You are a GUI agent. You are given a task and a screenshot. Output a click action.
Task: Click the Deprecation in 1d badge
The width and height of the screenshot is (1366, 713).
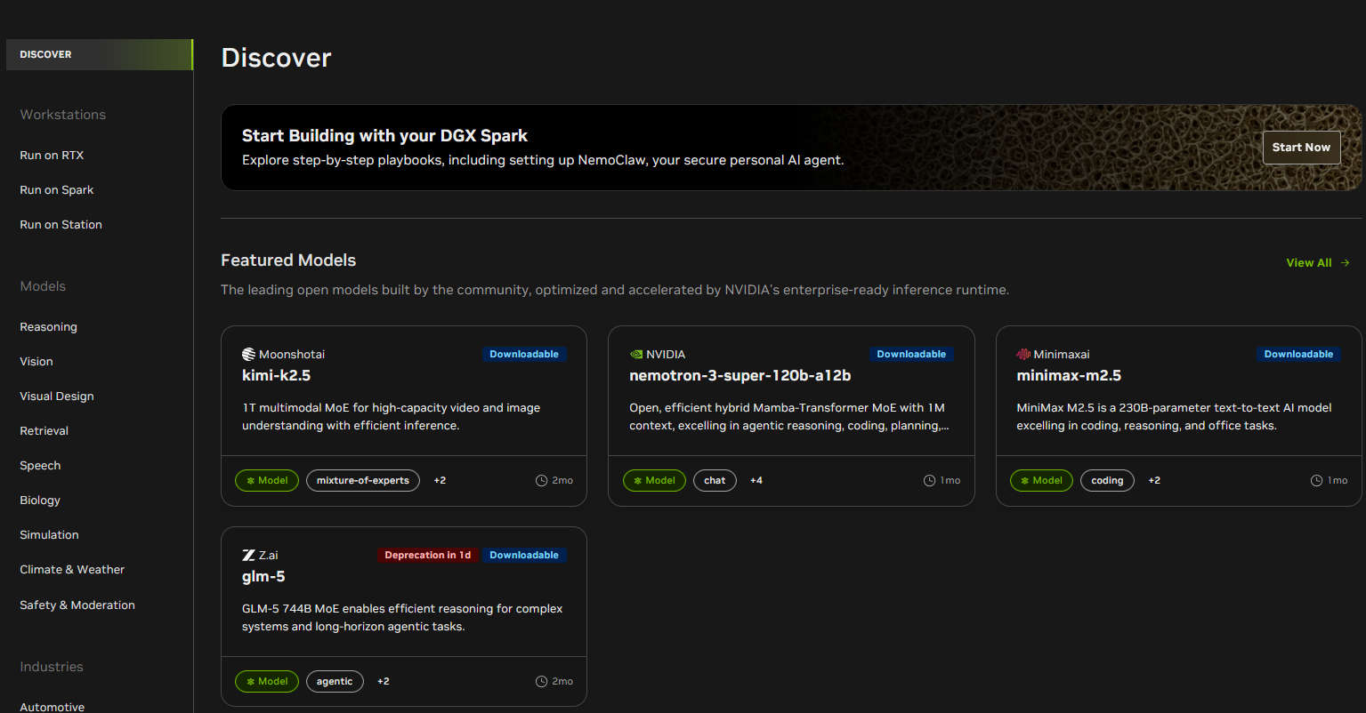tap(427, 556)
